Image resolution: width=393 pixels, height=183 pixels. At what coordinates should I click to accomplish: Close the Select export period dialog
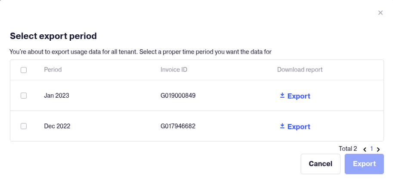pos(380,13)
